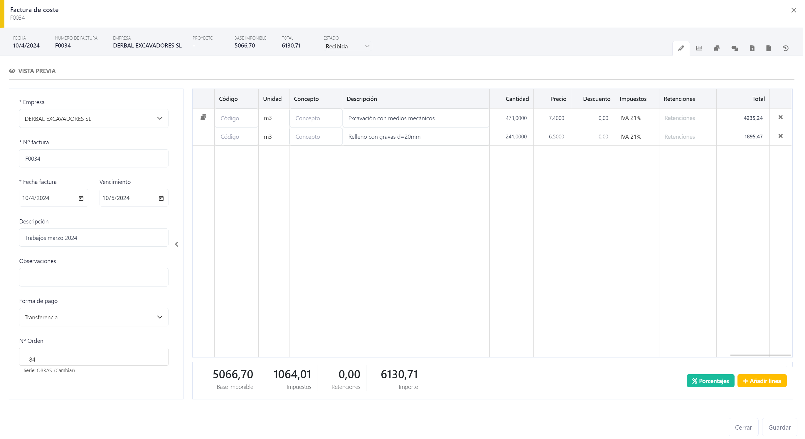Open the invoice dollar document tab

tap(752, 48)
